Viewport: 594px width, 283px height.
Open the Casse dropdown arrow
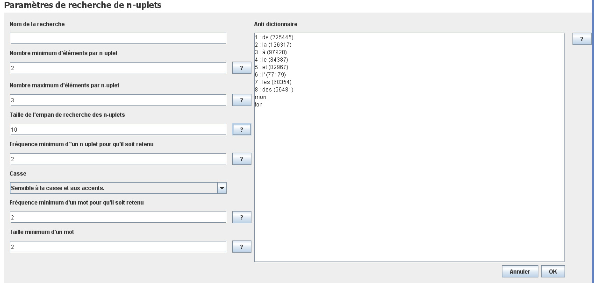[222, 188]
